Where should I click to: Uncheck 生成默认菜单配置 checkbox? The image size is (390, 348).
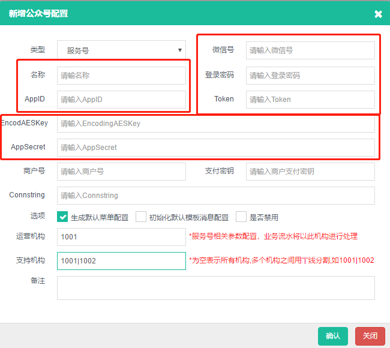[62, 217]
